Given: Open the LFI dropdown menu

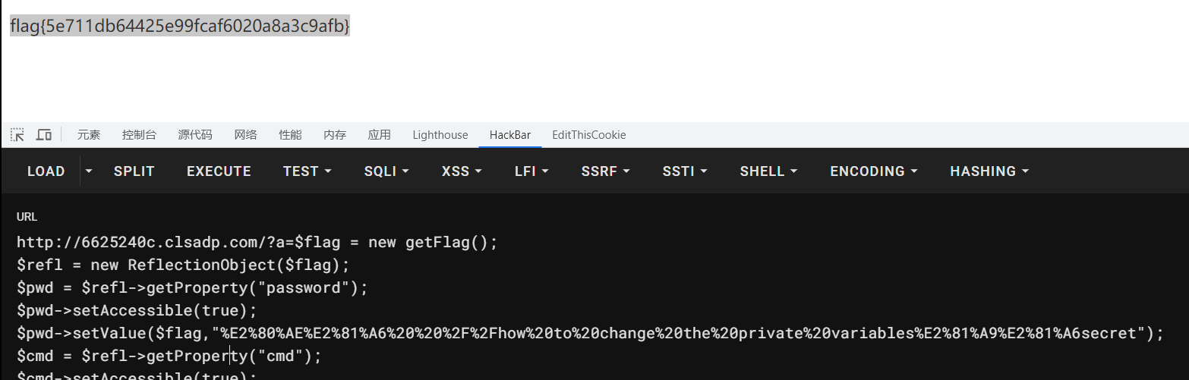Looking at the screenshot, I should point(531,171).
